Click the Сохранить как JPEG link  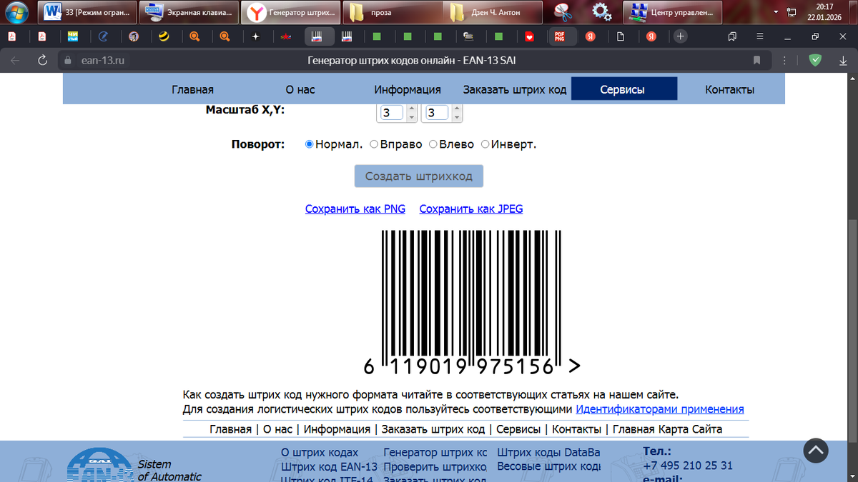(471, 209)
